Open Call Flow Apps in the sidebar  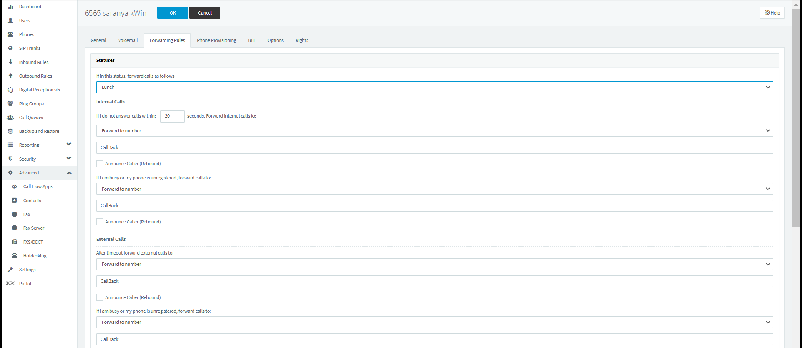tap(38, 186)
